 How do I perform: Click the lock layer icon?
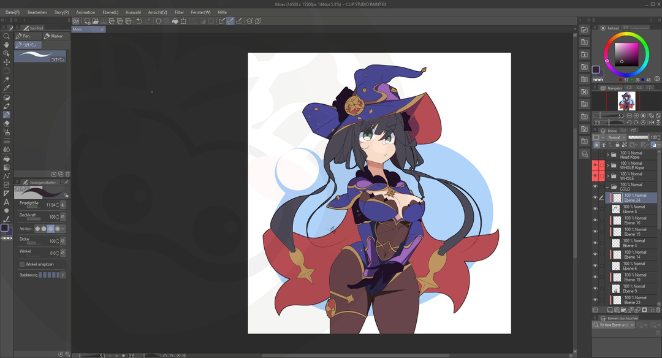click(x=617, y=145)
